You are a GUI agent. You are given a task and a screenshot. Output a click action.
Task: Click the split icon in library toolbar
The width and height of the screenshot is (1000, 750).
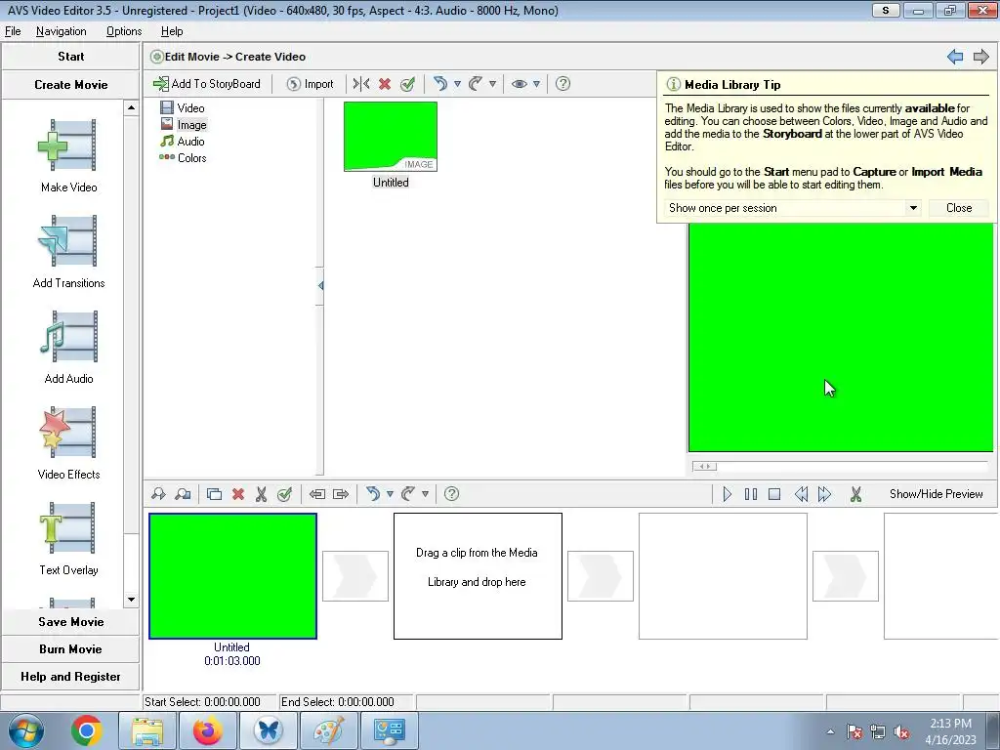(361, 84)
